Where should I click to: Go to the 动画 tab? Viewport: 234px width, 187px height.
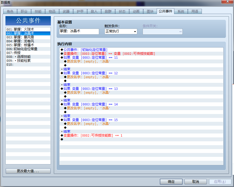coord(136,11)
